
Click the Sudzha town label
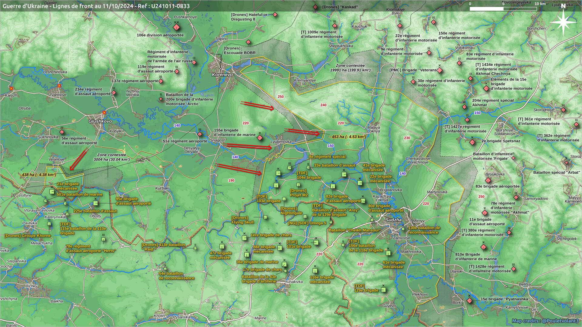click(x=393, y=220)
